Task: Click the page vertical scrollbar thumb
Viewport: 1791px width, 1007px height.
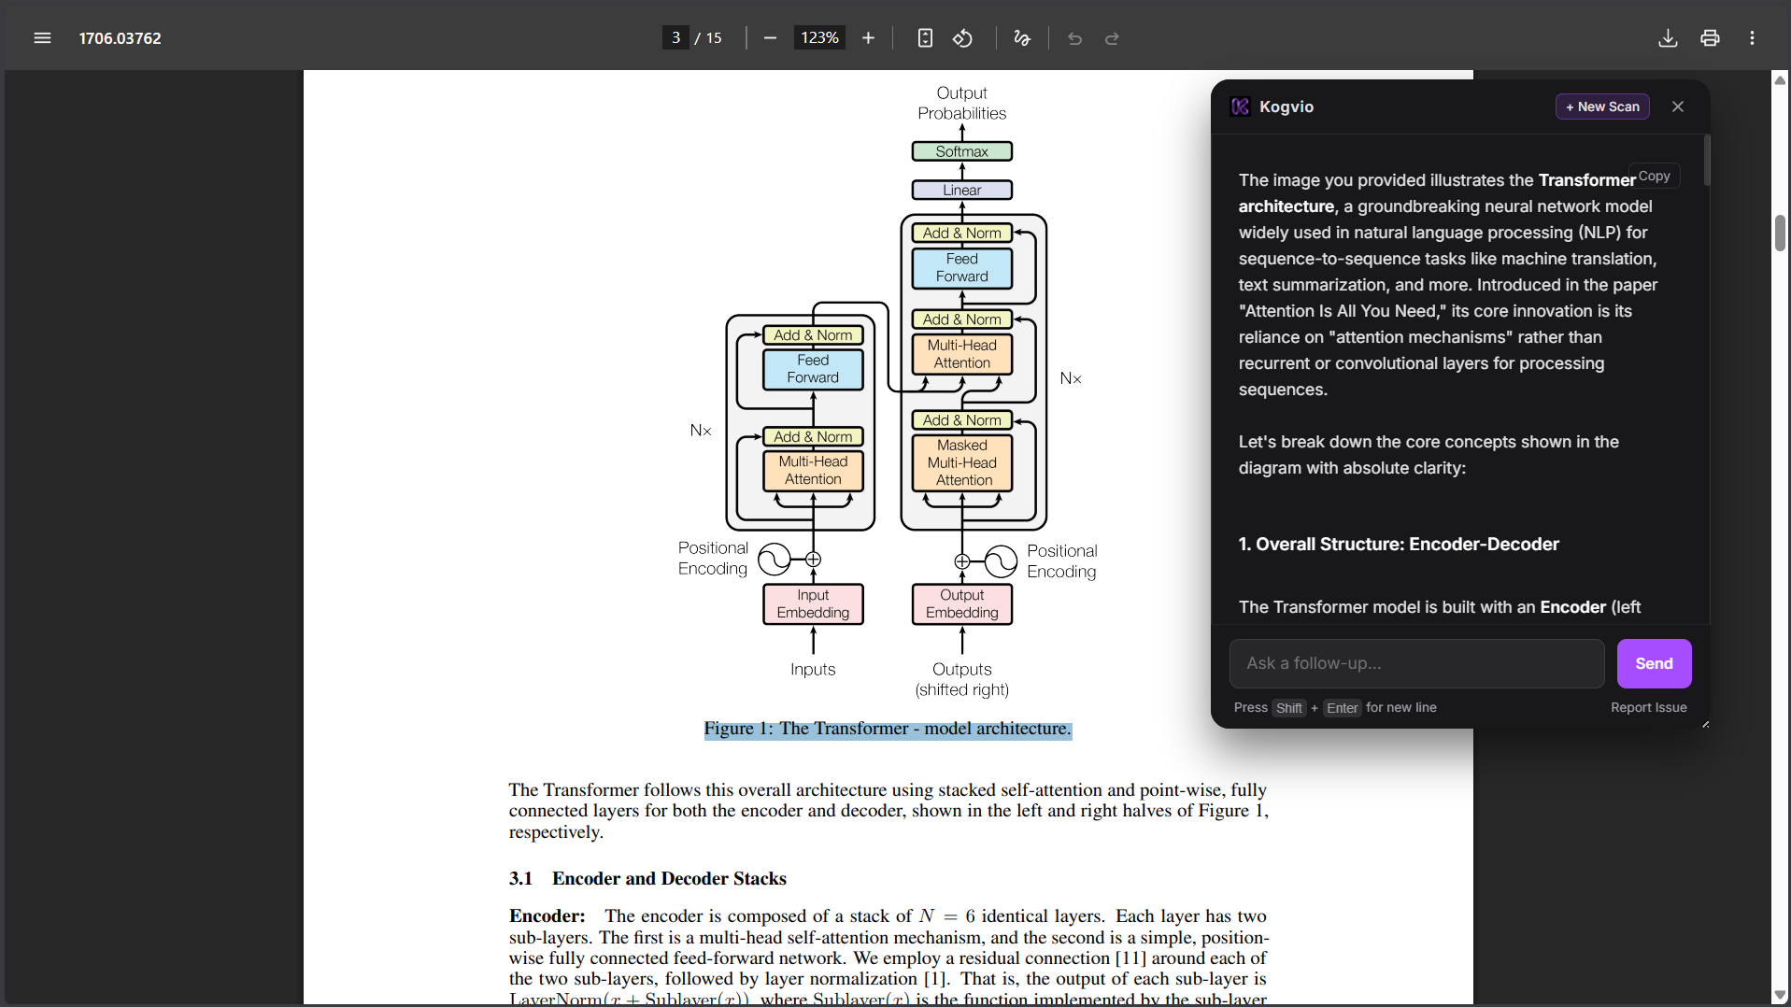Action: (x=1780, y=233)
